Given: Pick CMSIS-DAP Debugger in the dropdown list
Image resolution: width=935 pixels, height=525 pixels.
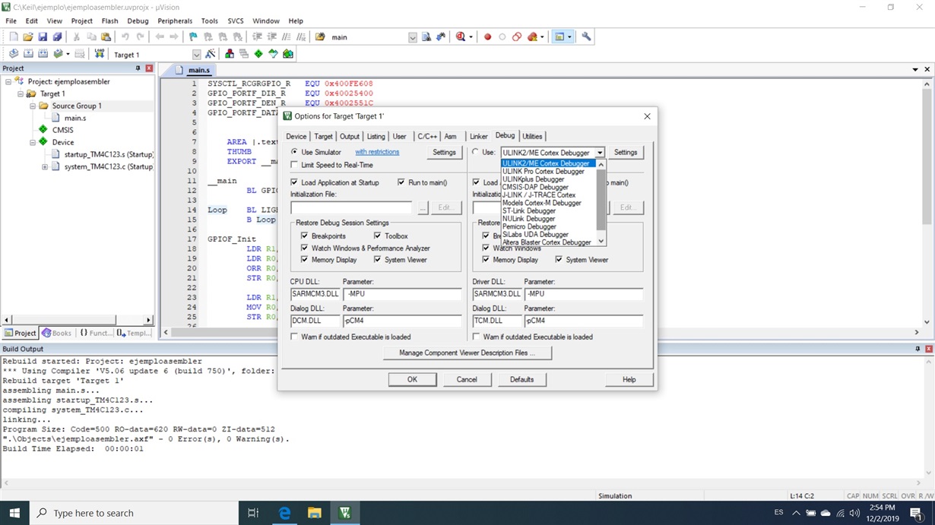Looking at the screenshot, I should pos(535,187).
